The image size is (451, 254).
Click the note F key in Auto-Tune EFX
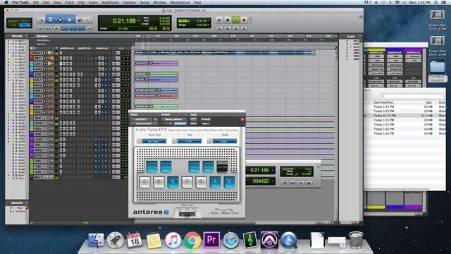[x=187, y=182]
